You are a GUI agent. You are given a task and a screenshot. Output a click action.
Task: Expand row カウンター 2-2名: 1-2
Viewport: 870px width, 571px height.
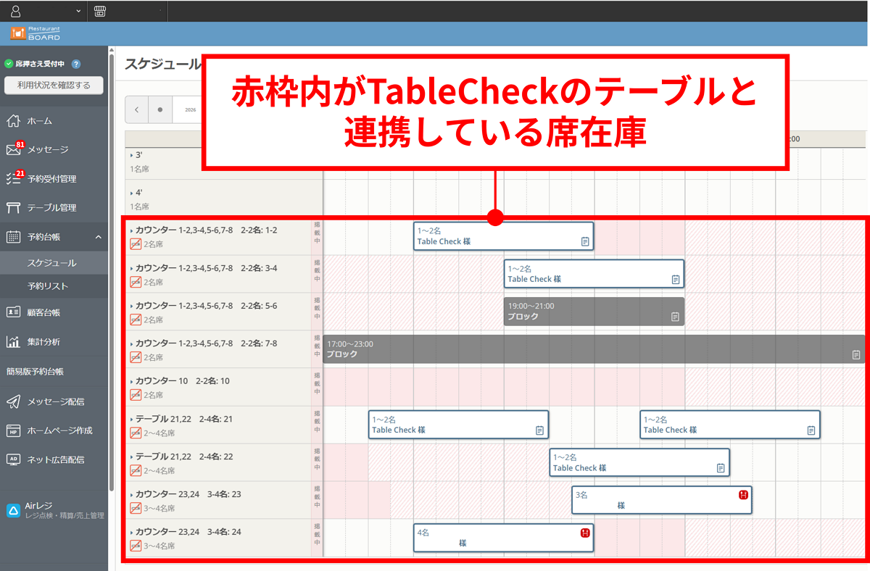pos(131,230)
